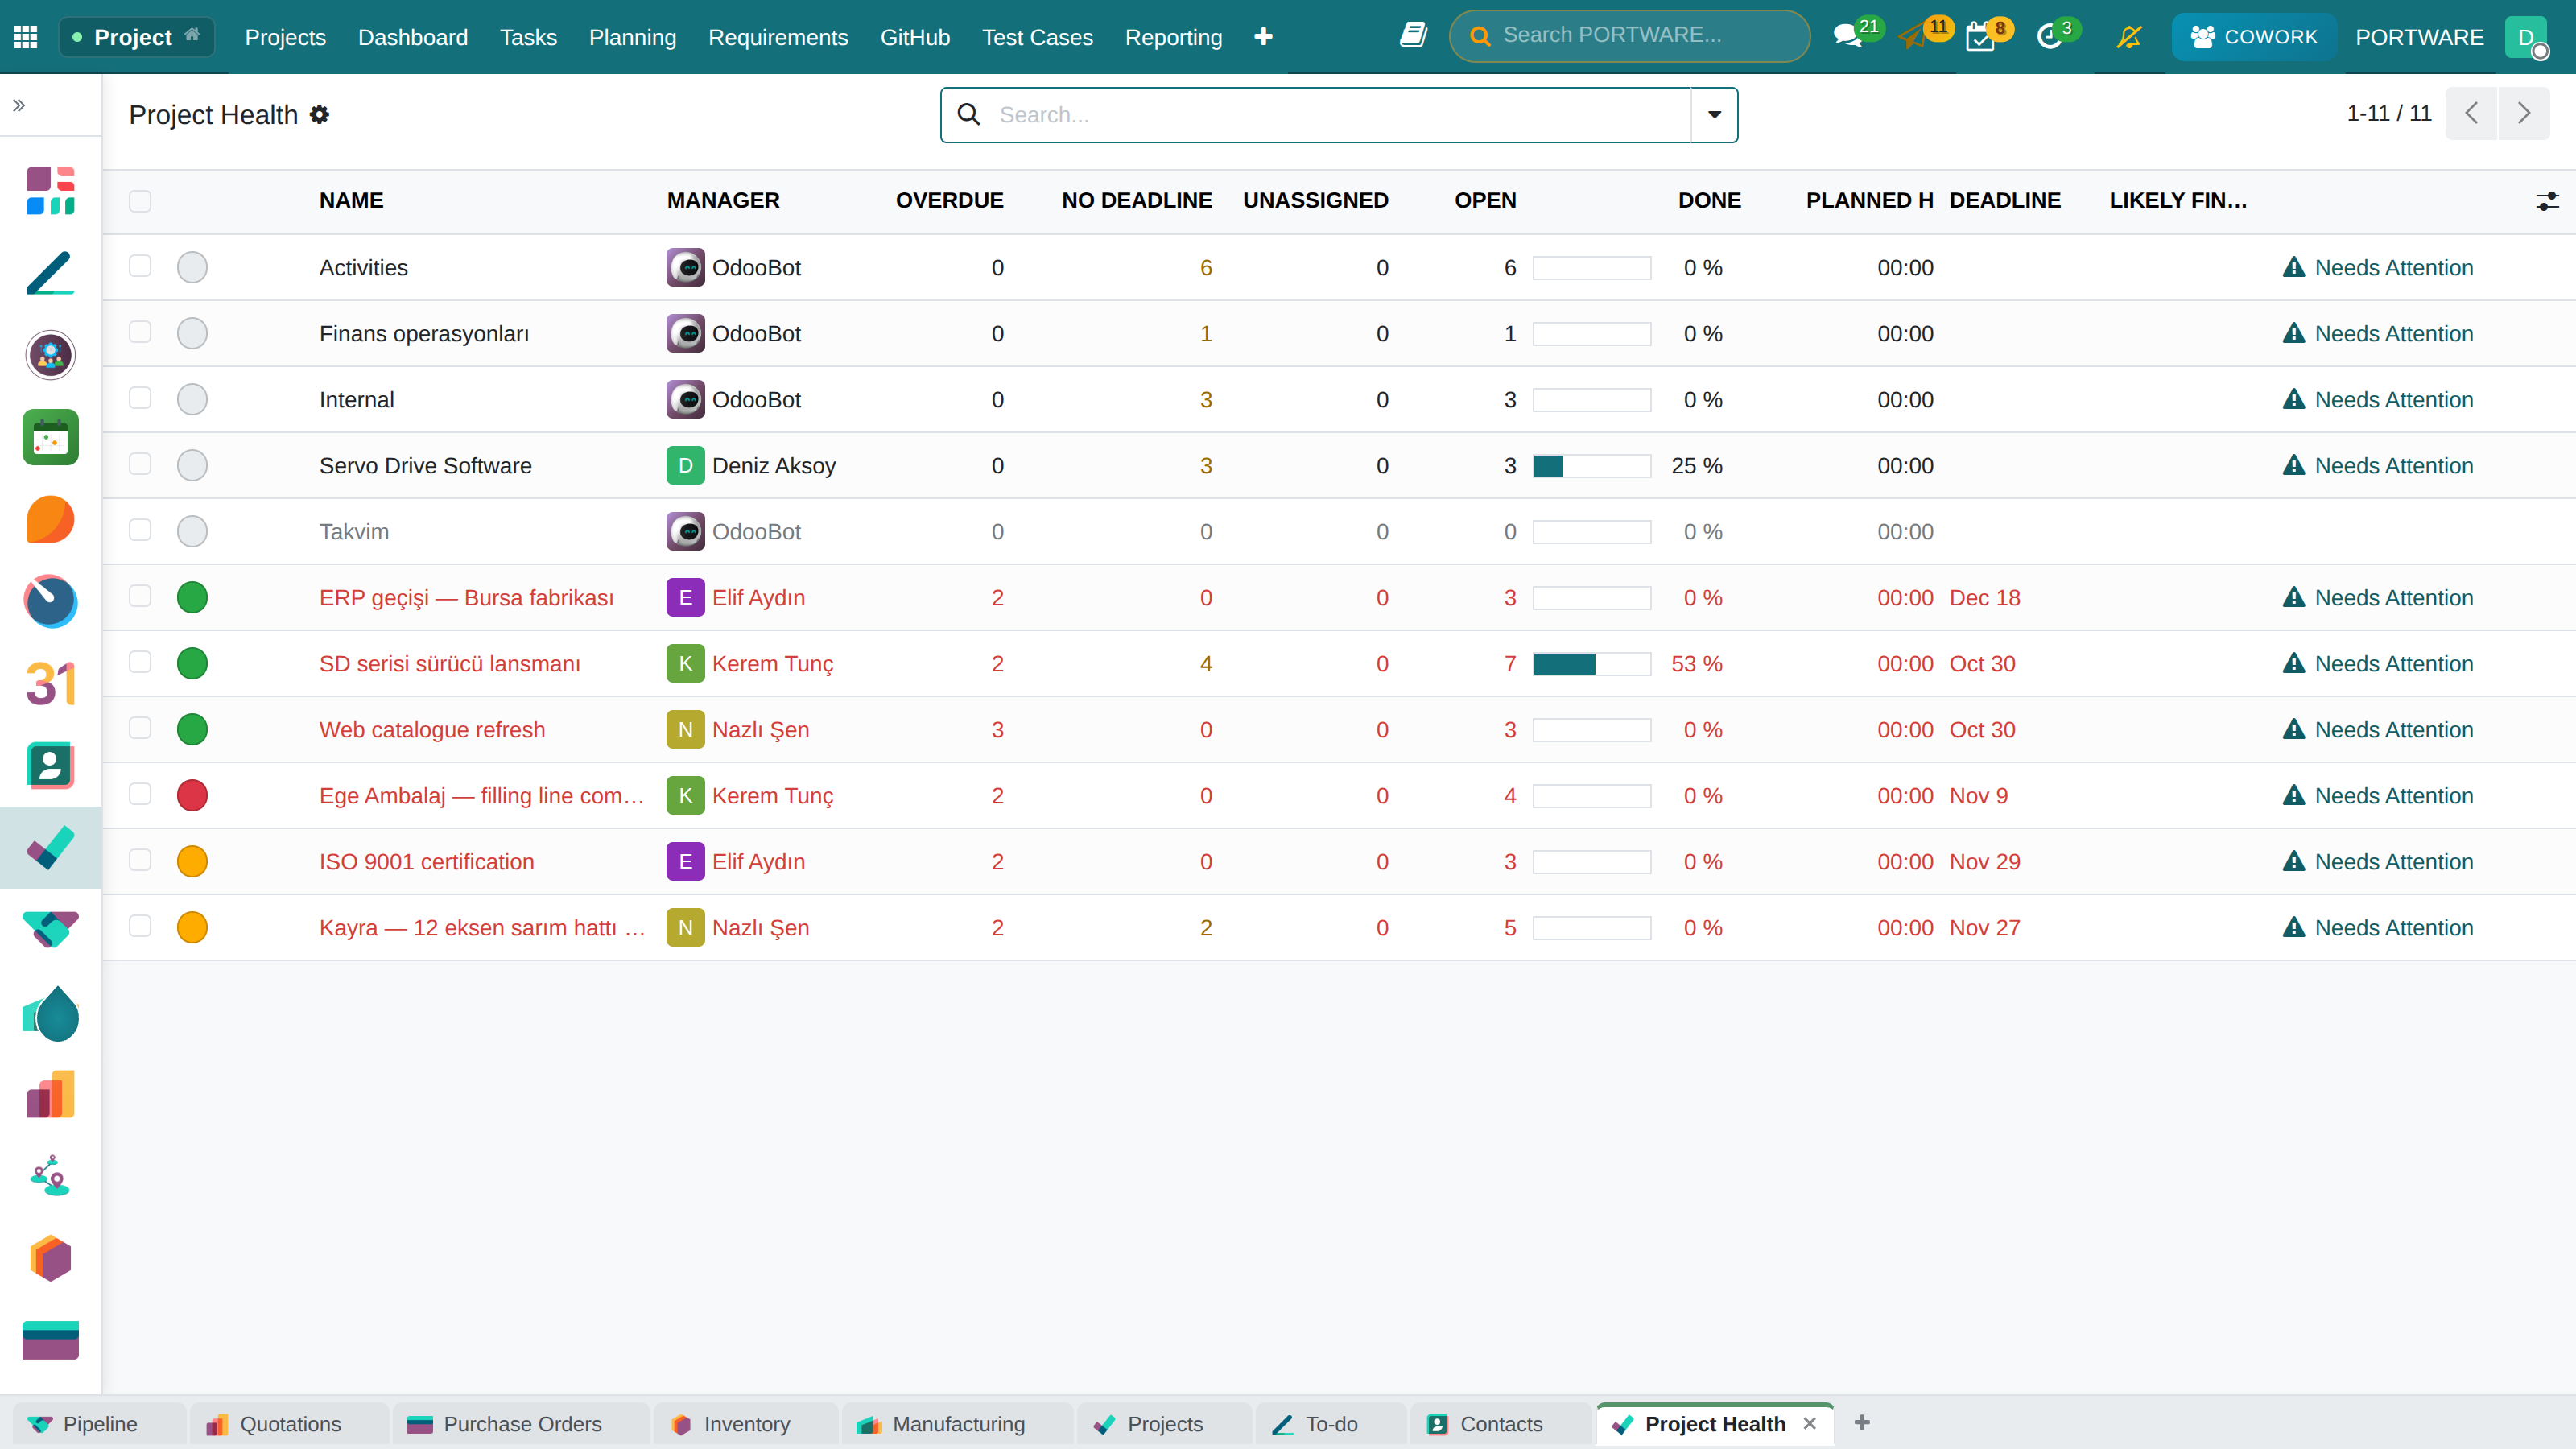
Task: Check the ISO 9001 certification row checkbox
Action: [x=140, y=860]
